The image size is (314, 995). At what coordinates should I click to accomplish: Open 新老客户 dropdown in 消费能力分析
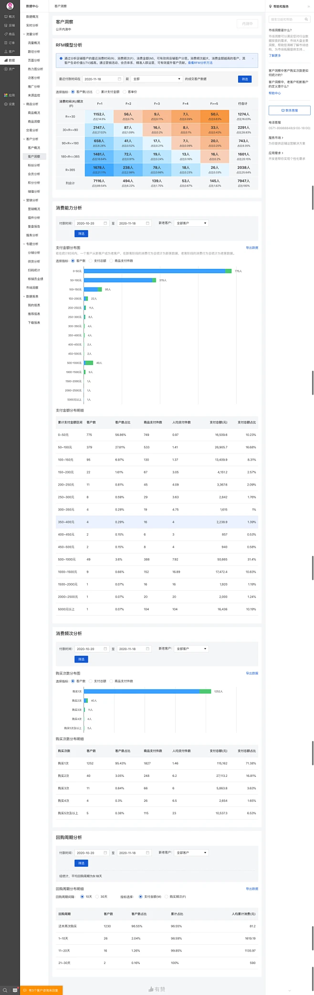(191, 223)
